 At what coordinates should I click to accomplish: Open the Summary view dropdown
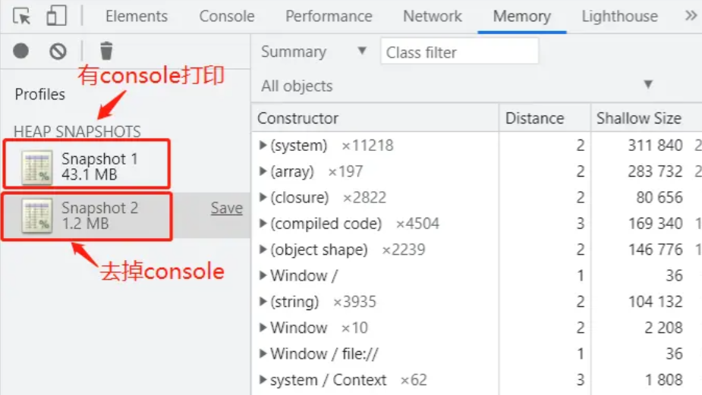pos(313,52)
